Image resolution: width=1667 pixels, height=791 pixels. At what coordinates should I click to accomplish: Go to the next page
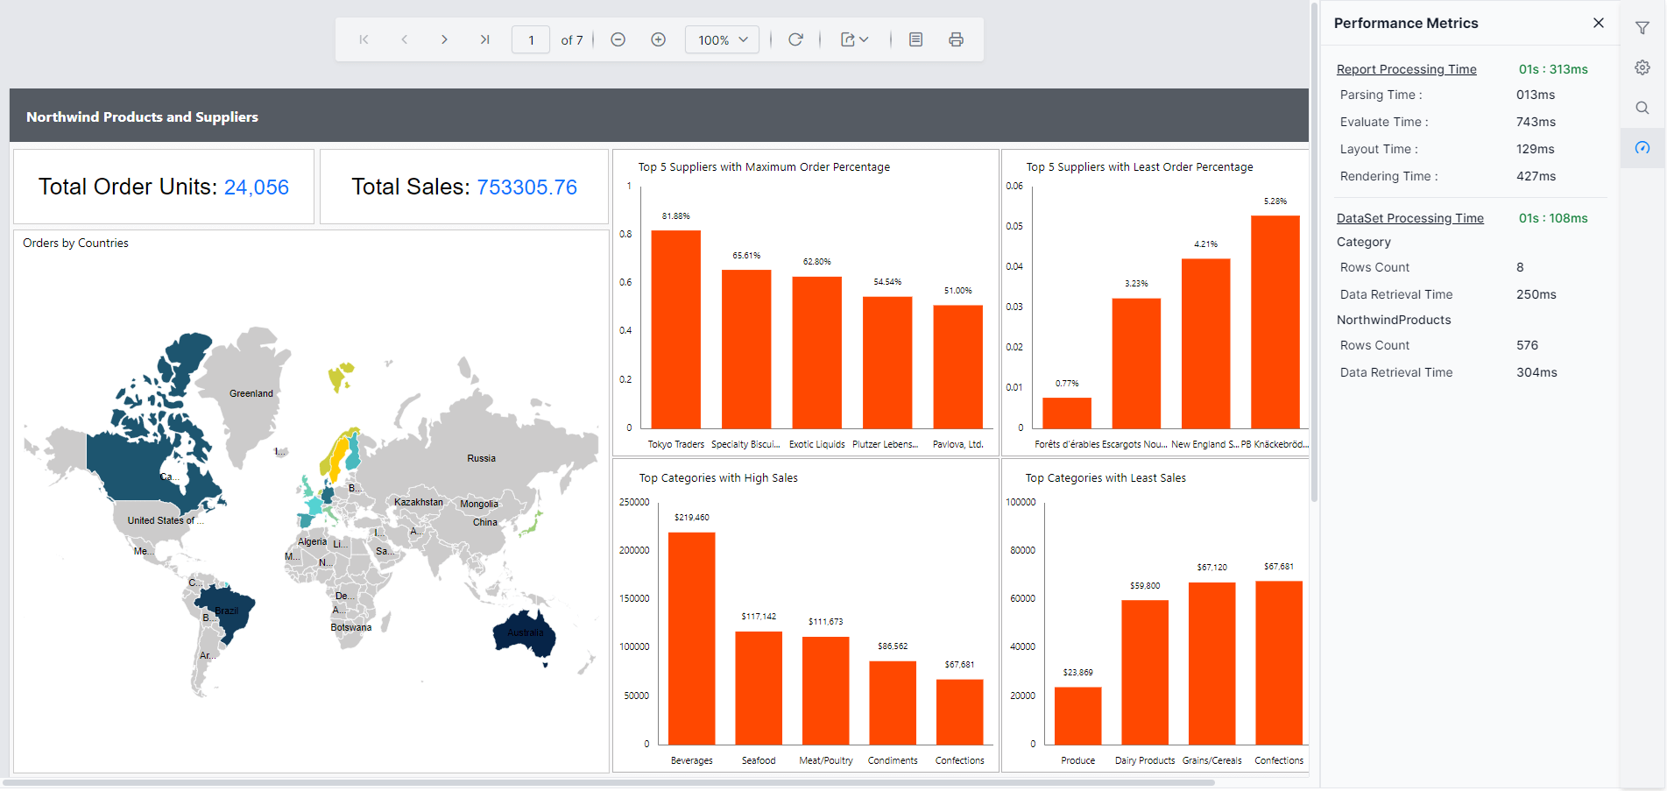point(444,39)
